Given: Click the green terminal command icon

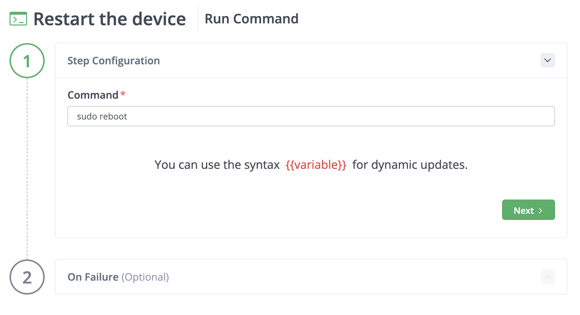Looking at the screenshot, I should pyautogui.click(x=18, y=19).
